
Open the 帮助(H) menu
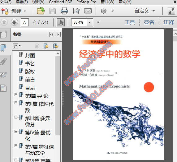(125, 2)
